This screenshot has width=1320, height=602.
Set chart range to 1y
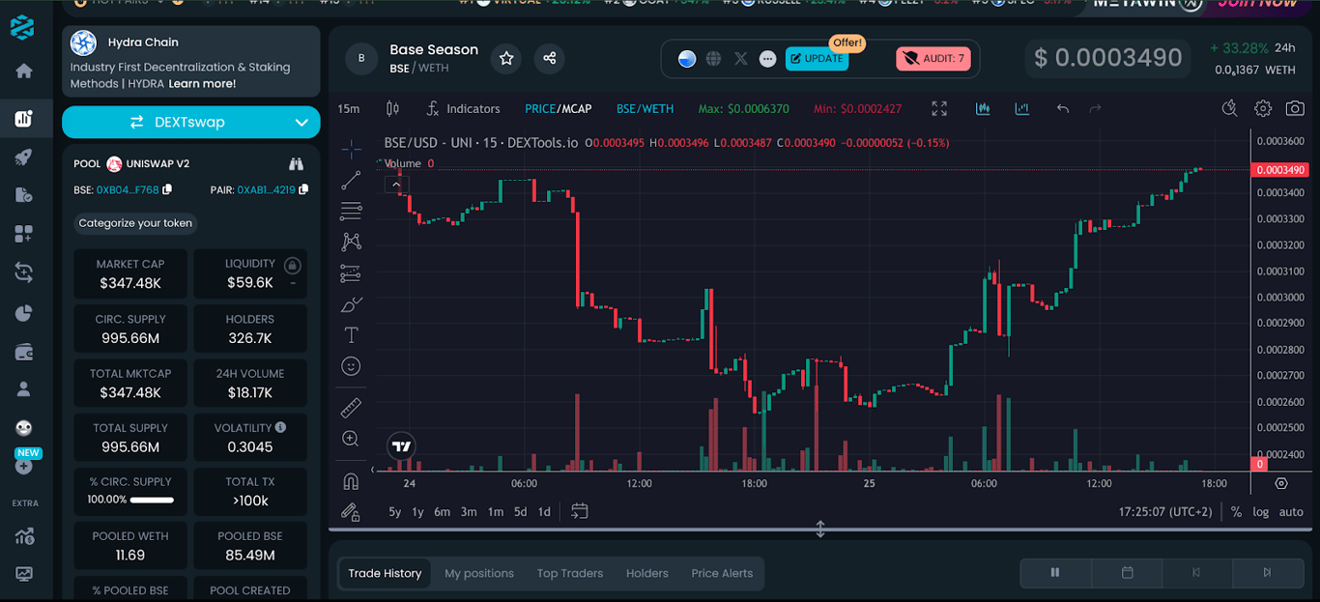tap(417, 512)
